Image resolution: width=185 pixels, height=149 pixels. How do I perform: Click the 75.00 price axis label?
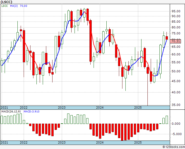coord(176,33)
